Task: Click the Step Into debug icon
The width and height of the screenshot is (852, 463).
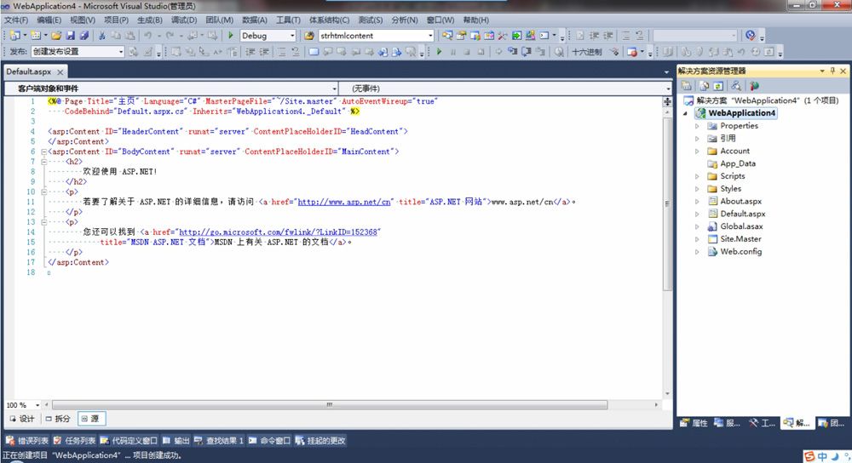Action: [x=512, y=52]
